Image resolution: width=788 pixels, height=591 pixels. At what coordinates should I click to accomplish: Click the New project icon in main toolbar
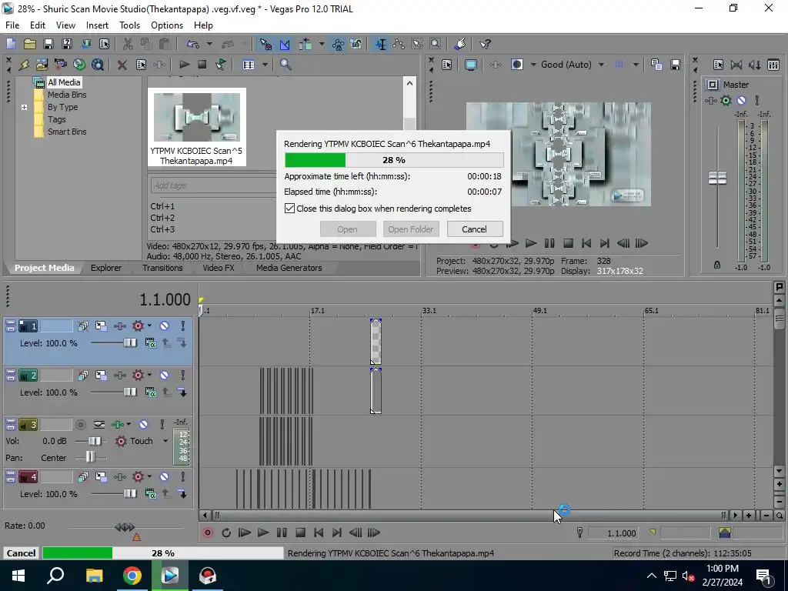click(x=11, y=44)
